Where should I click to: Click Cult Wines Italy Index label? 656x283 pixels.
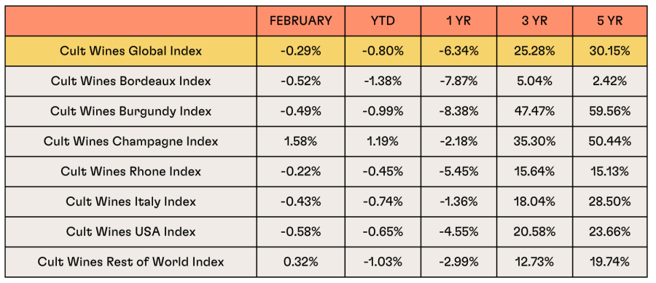[131, 202]
